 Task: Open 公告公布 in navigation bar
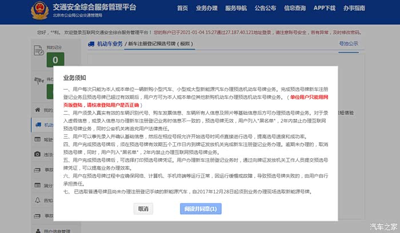tap(266, 9)
